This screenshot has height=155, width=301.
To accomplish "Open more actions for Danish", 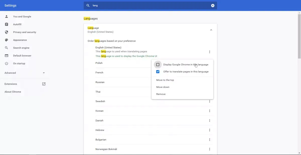I will coord(209,120).
